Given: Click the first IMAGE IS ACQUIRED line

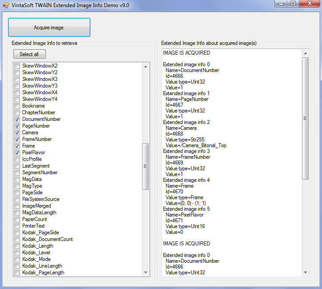Looking at the screenshot, I should coord(187,53).
